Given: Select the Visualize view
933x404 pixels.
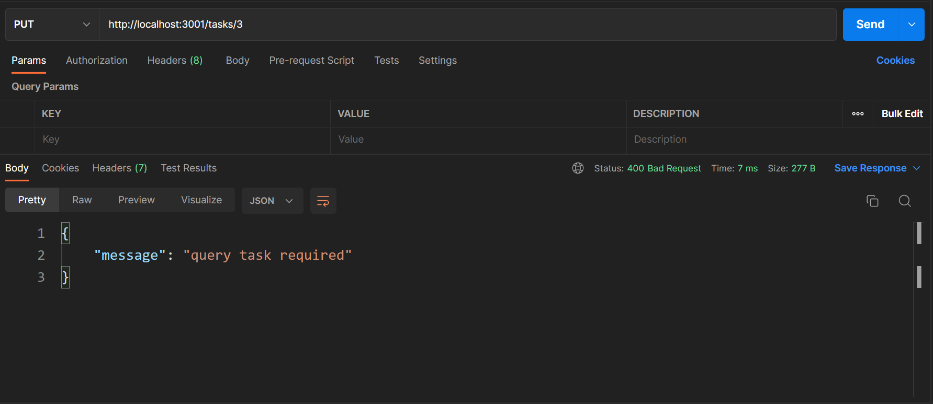Looking at the screenshot, I should click(201, 200).
